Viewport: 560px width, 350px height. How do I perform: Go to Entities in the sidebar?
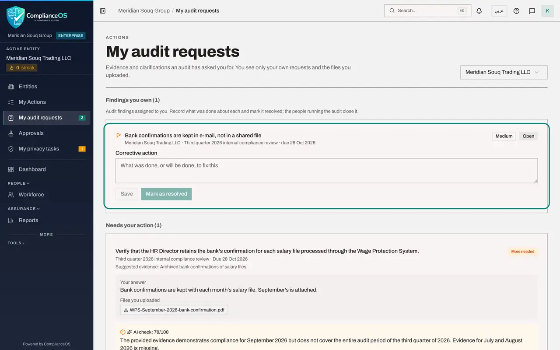pos(46,87)
